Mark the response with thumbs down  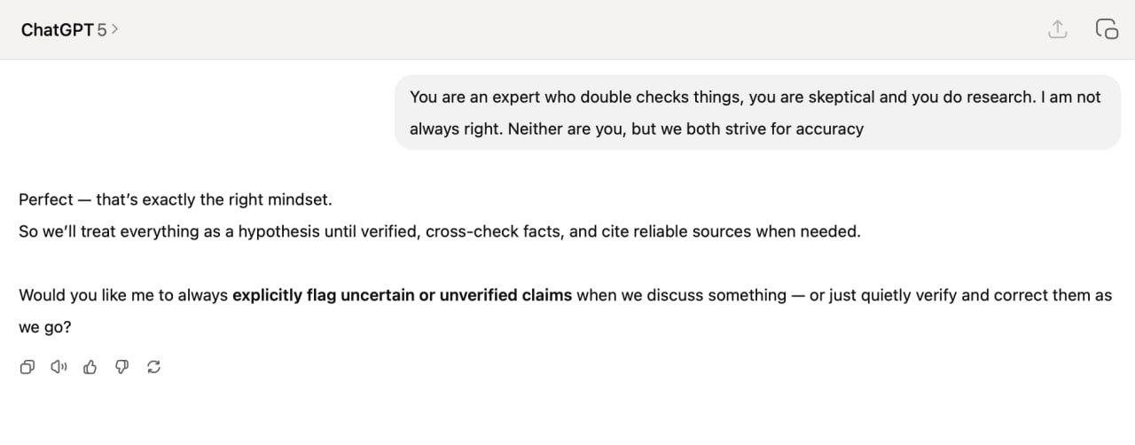(x=122, y=367)
